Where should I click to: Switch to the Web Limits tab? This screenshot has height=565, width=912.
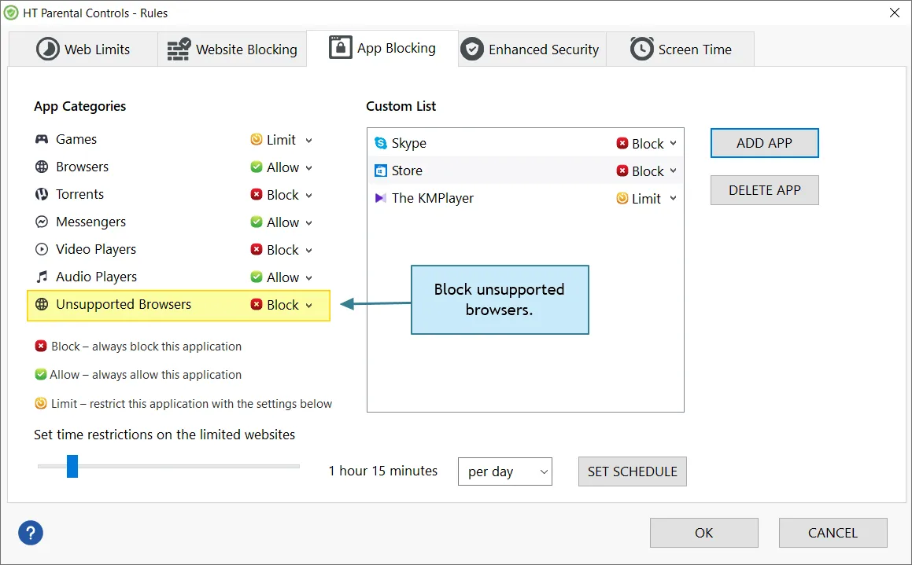pos(83,50)
